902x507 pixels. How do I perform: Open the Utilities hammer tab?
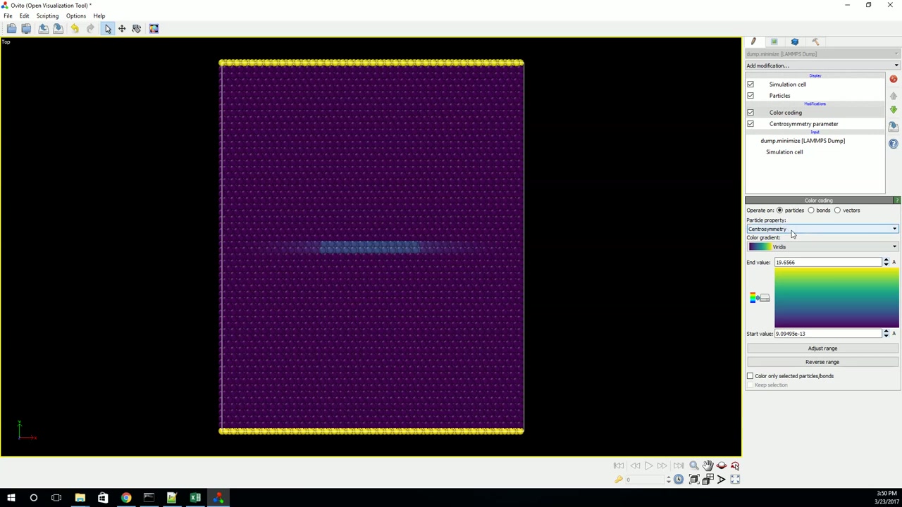point(816,42)
